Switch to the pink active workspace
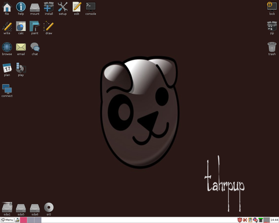The height and width of the screenshot is (223, 279). point(24,220)
